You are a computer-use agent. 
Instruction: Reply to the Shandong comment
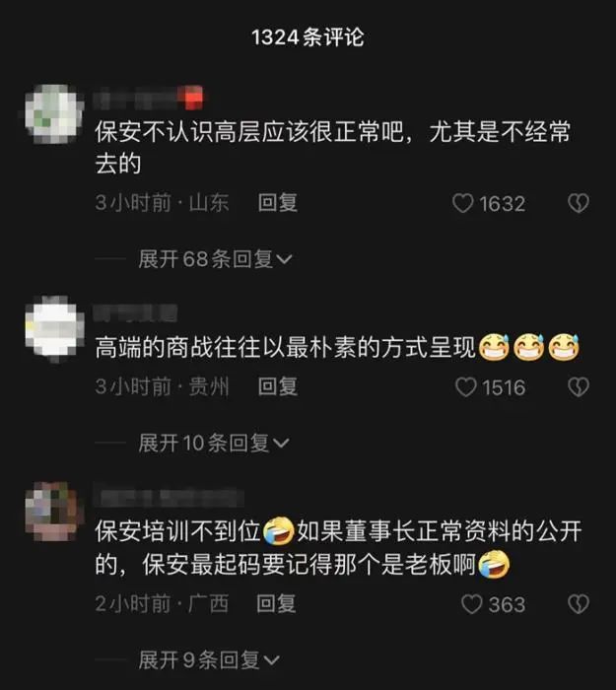pyautogui.click(x=278, y=203)
